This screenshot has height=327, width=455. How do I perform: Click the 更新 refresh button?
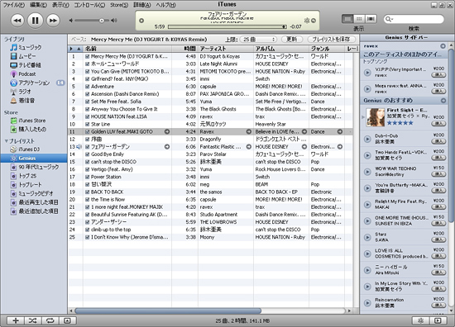point(292,40)
